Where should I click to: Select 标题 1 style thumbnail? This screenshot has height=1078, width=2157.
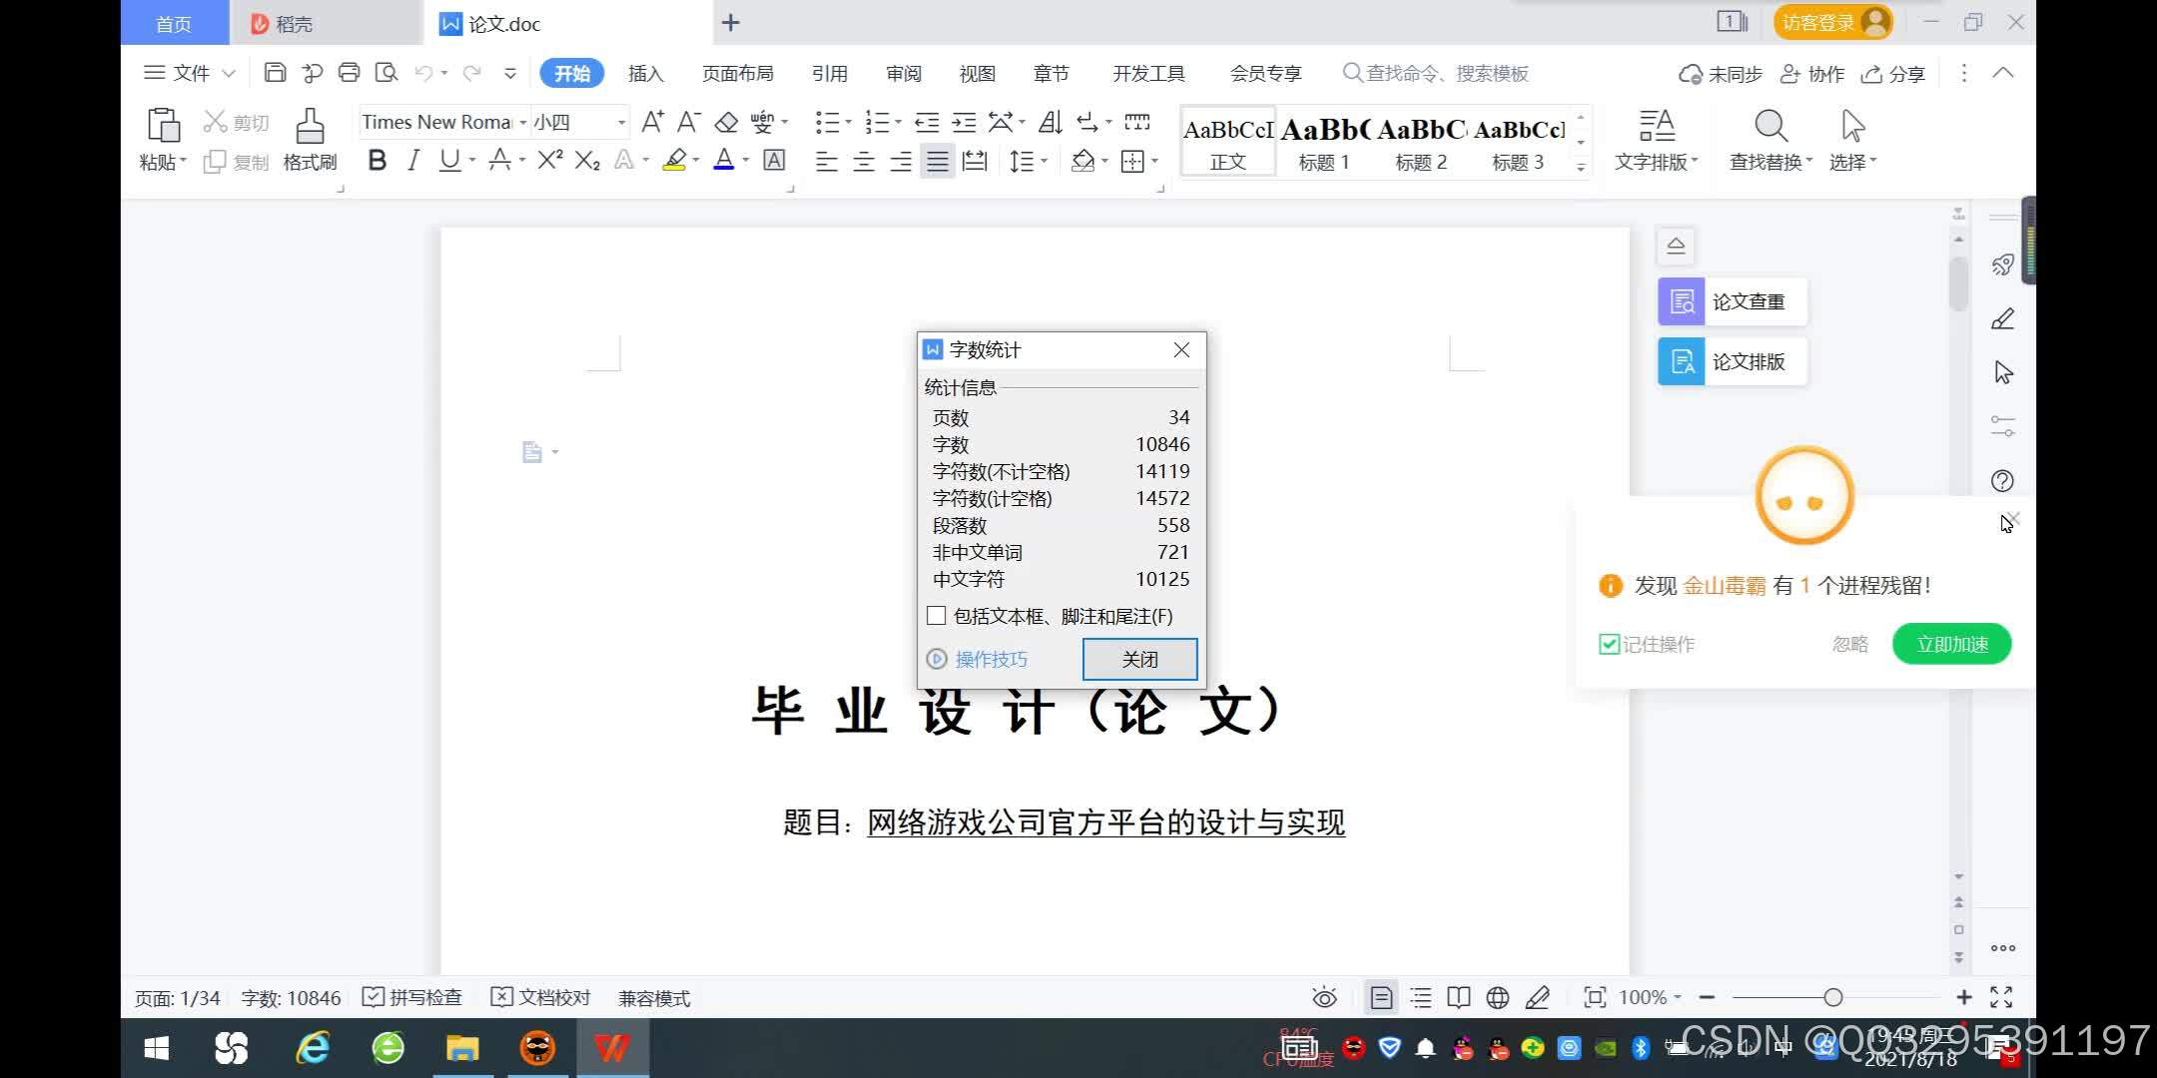coord(1324,142)
